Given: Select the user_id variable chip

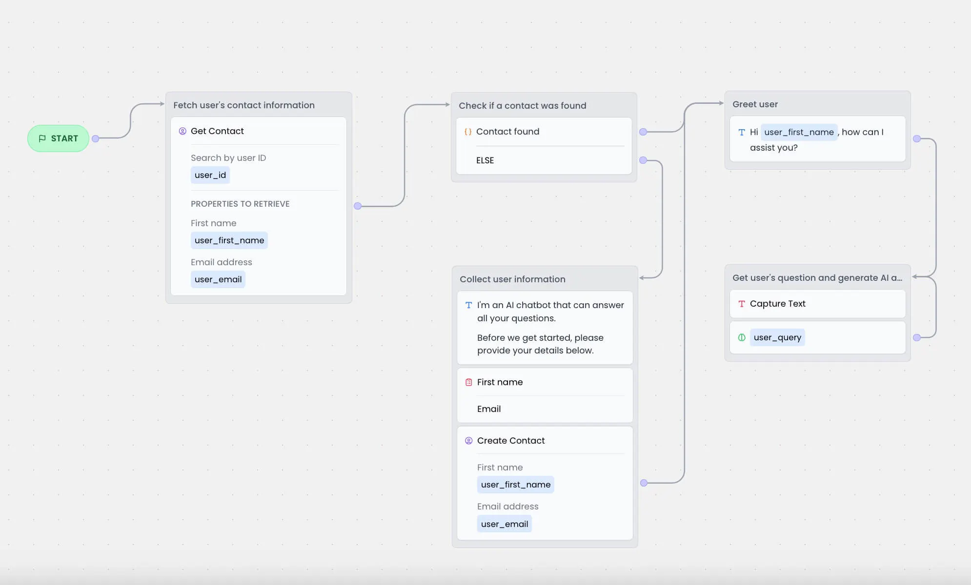Looking at the screenshot, I should [210, 175].
